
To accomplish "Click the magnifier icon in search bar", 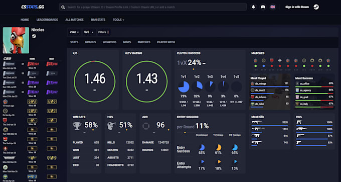I will 63,7.
